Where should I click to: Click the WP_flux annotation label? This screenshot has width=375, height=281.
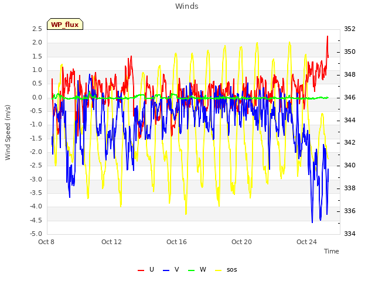click(x=65, y=25)
